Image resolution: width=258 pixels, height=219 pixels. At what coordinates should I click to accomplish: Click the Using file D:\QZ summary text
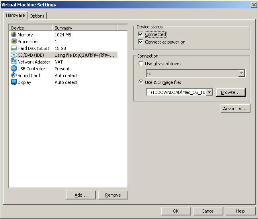(x=84, y=55)
